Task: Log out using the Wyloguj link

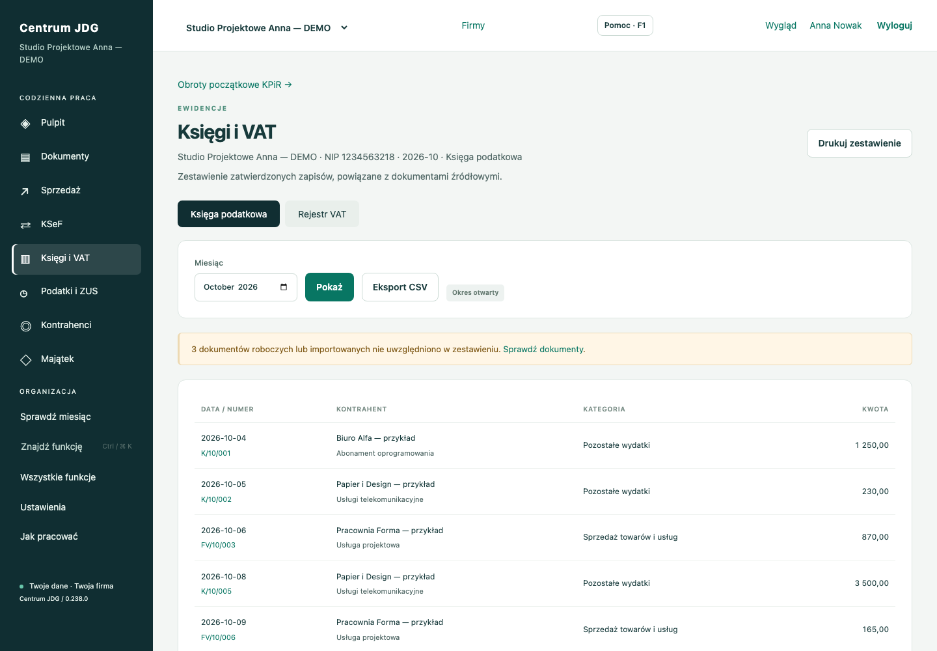Action: (895, 25)
